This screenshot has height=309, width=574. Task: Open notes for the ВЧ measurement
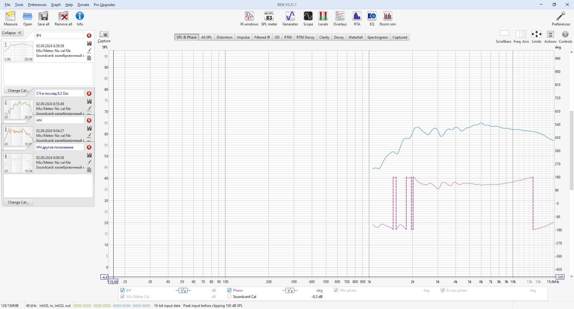[89, 58]
